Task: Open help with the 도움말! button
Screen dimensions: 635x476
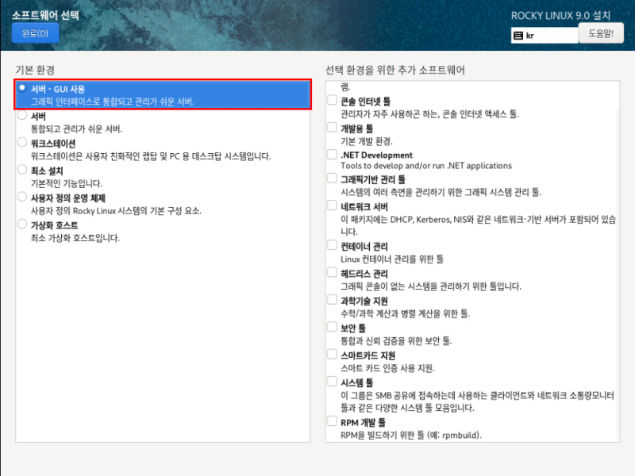Action: 601,33
